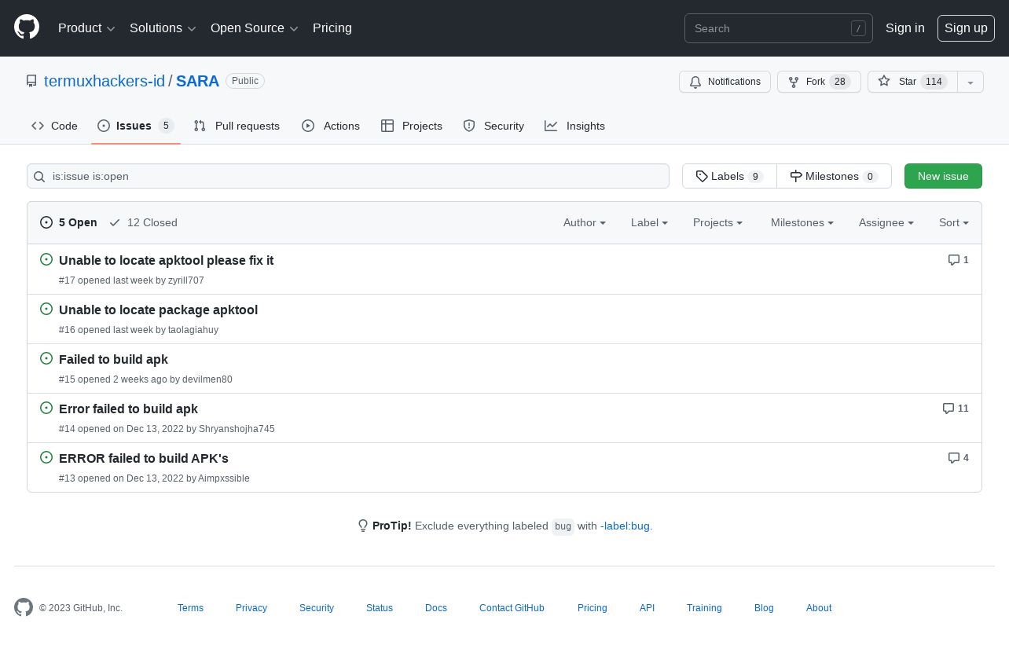Open the repository Projects tab
The width and height of the screenshot is (1009, 656).
pyautogui.click(x=412, y=126)
